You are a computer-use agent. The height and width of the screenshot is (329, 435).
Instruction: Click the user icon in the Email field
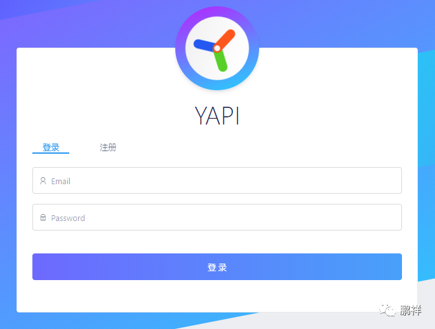(43, 181)
